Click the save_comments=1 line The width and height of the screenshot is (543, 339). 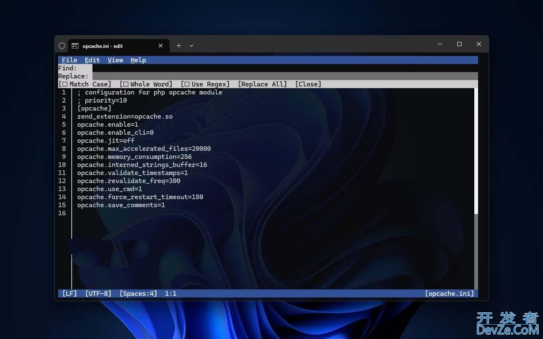[x=121, y=205]
